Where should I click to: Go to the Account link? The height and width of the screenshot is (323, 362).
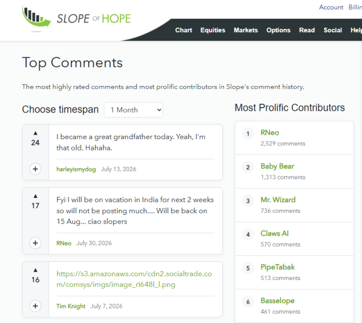331,7
